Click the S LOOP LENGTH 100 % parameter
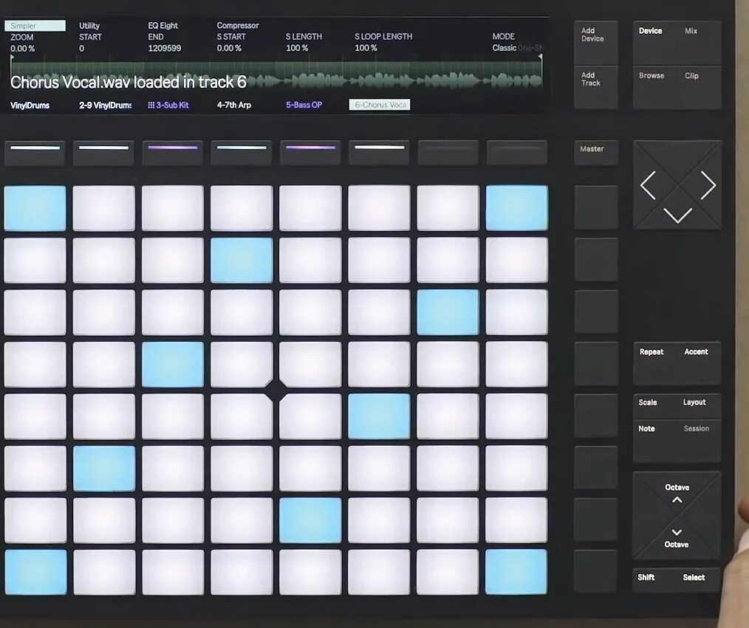 click(383, 42)
